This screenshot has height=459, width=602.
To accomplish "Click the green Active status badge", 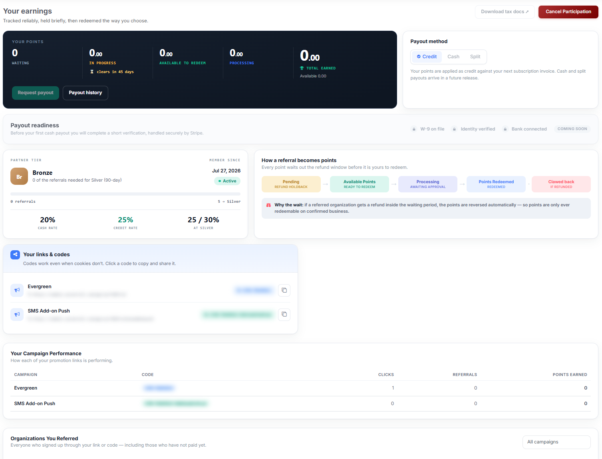I will tap(227, 181).
